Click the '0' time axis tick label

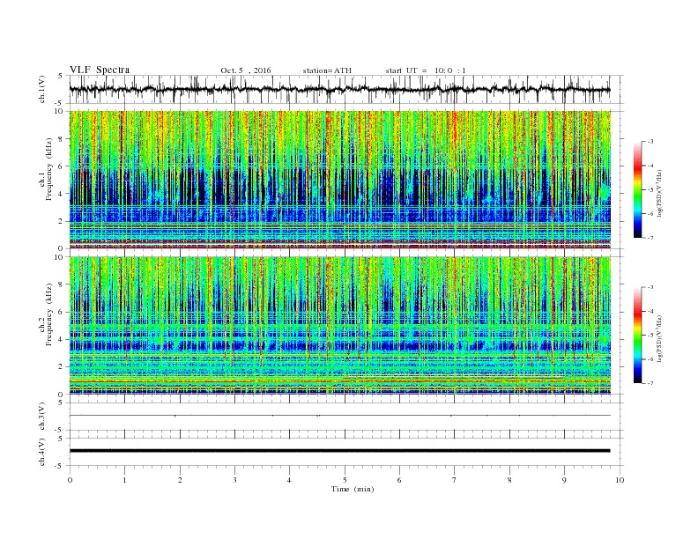tap(70, 480)
